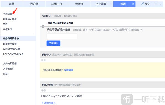Viewport: 165px width, 105px height.
Task: Click the chain link icon beside account
Action: [43, 26]
